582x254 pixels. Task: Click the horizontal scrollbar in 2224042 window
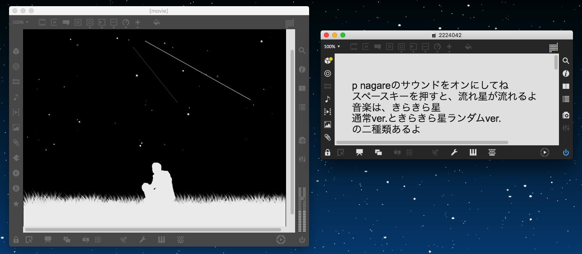[x=422, y=142]
